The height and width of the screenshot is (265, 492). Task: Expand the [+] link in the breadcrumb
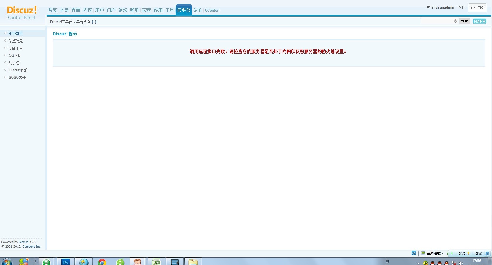[94, 22]
